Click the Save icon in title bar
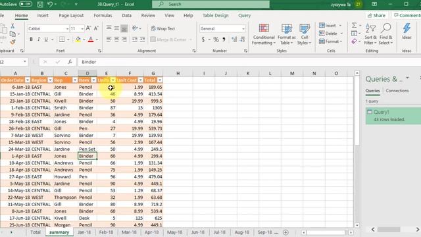Viewport: 421px width, 237px height. [x=40, y=5]
